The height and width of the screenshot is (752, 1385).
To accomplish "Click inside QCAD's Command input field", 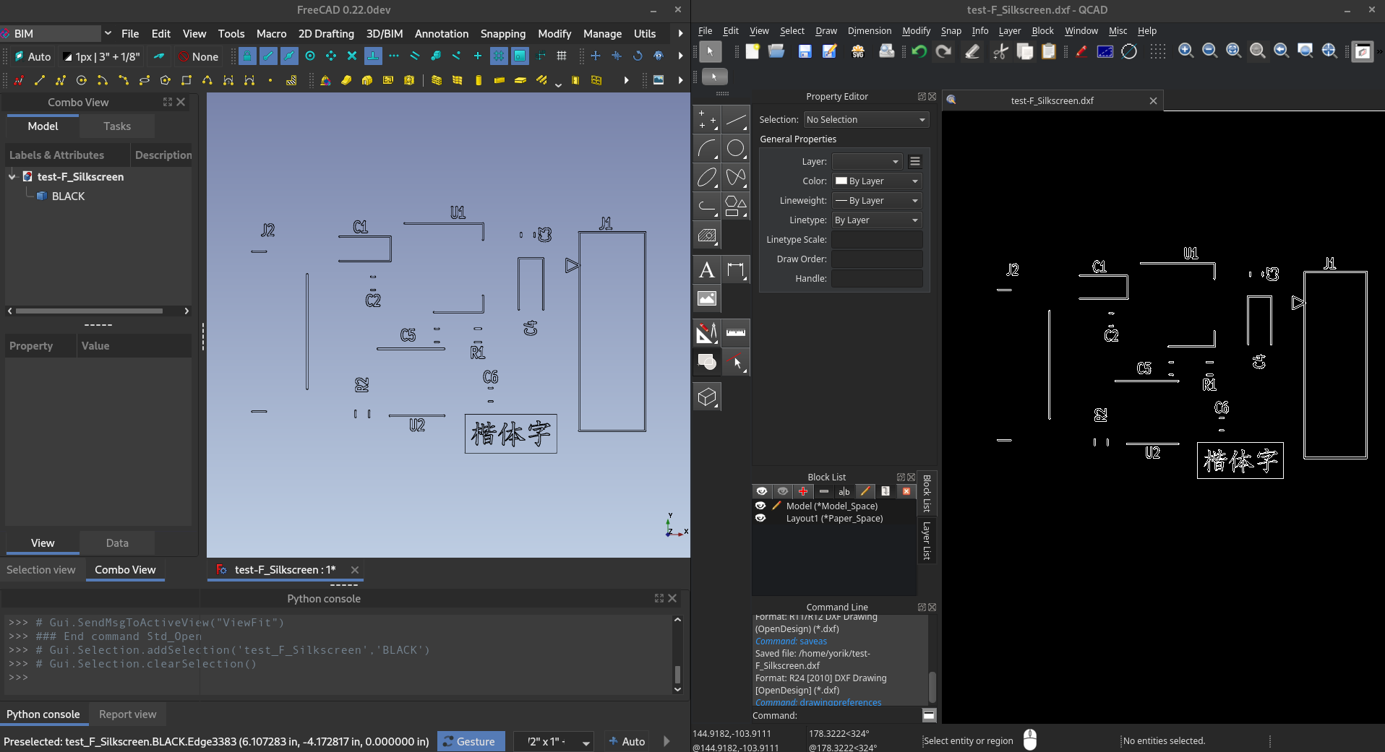I will pos(853,716).
